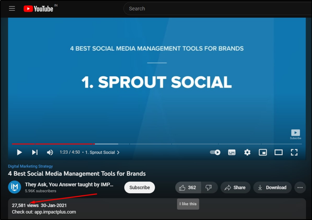312x220 pixels.
Task: Enter full screen mode
Action: click(x=294, y=152)
